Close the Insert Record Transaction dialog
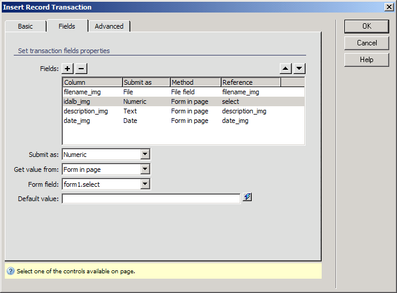 (x=389, y=7)
